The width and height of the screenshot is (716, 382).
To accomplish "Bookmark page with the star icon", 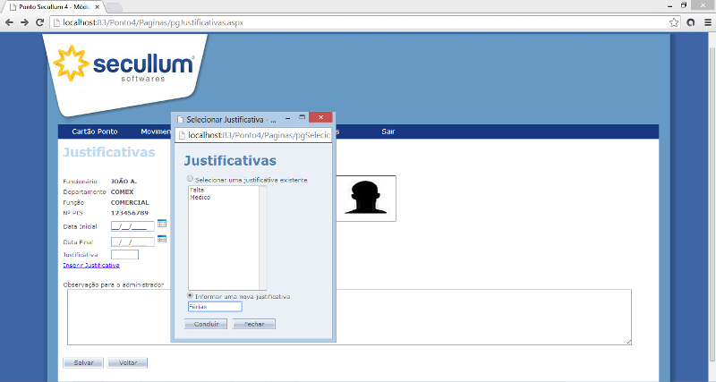I will click(x=674, y=21).
